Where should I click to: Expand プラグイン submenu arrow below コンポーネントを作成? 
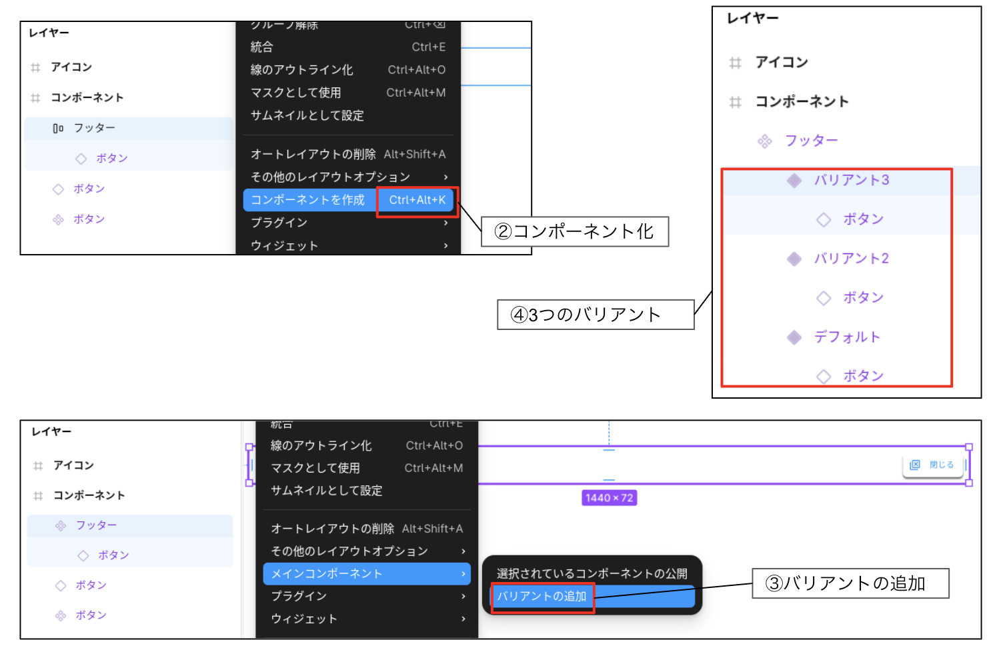(x=445, y=223)
